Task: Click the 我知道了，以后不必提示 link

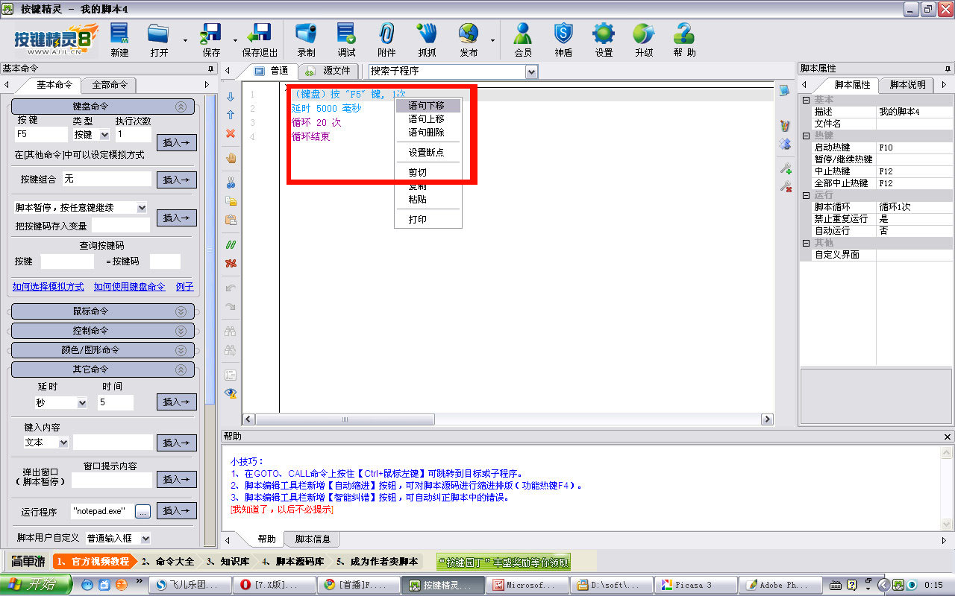Action: pyautogui.click(x=282, y=510)
